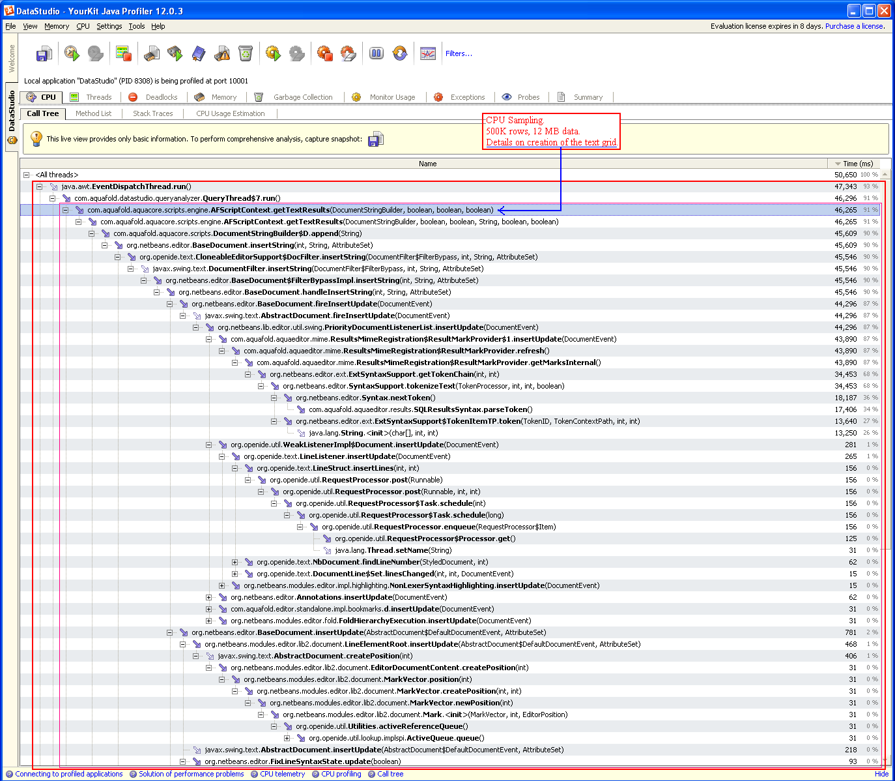This screenshot has width=895, height=781.
Task: Click the red gear with eraser icon
Action: [x=348, y=53]
